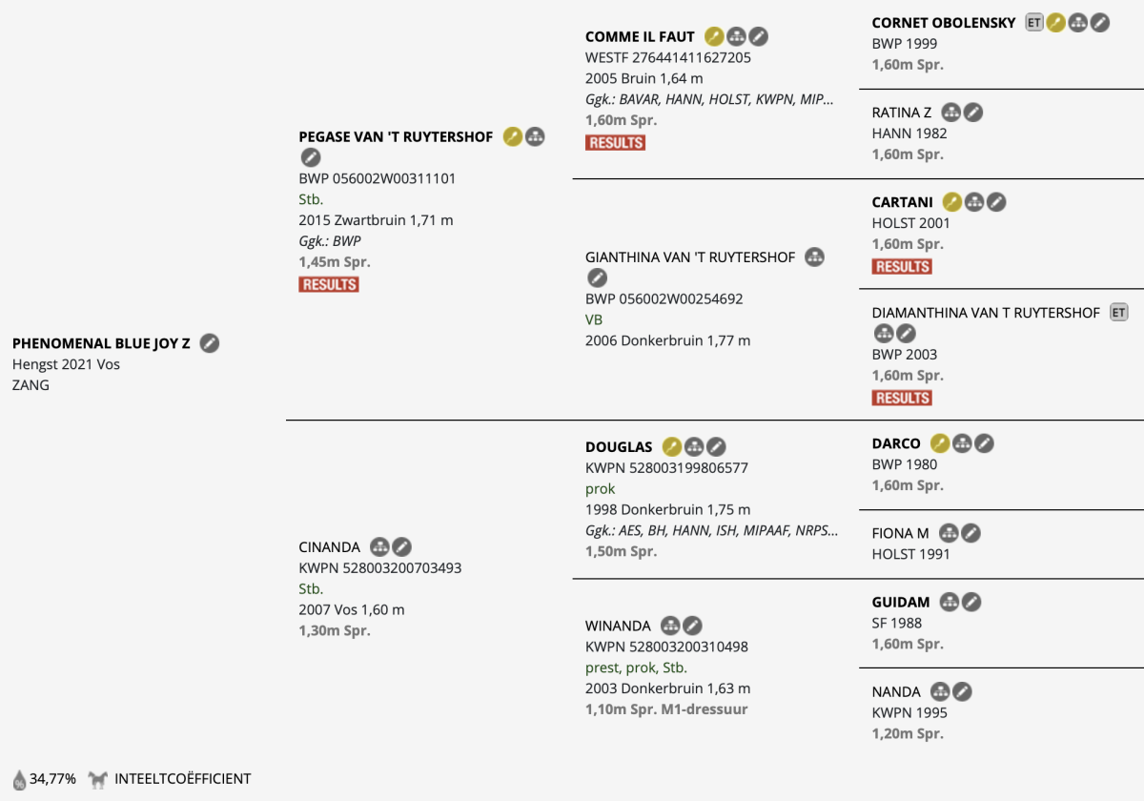Click the blood-drop percentage icon showing 34,77%
This screenshot has height=801, width=1144.
point(20,779)
